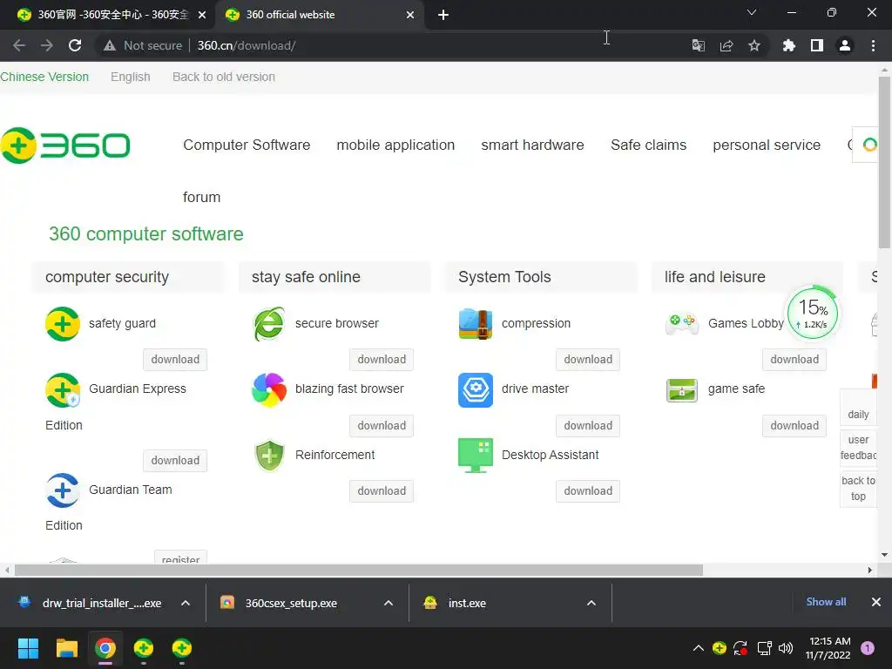892x669 pixels.
Task: Download Games Lobby
Action: [x=794, y=360]
